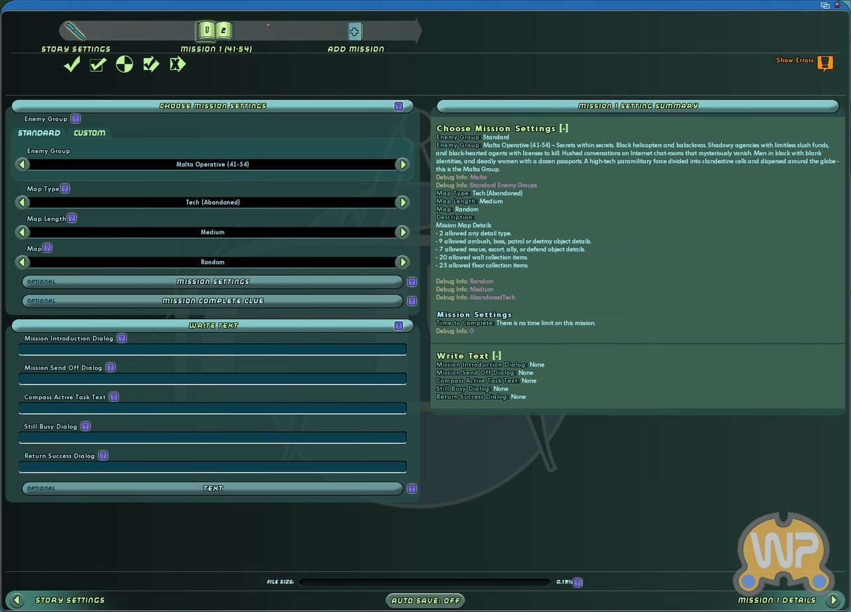This screenshot has width=851, height=612.
Task: Open help icon next to Map Type
Action: click(65, 189)
